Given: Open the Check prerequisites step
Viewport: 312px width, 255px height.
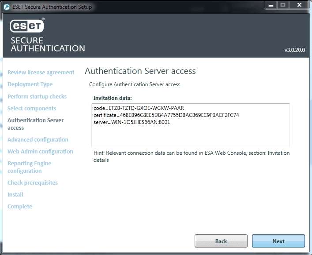Looking at the screenshot, I should 33,182.
